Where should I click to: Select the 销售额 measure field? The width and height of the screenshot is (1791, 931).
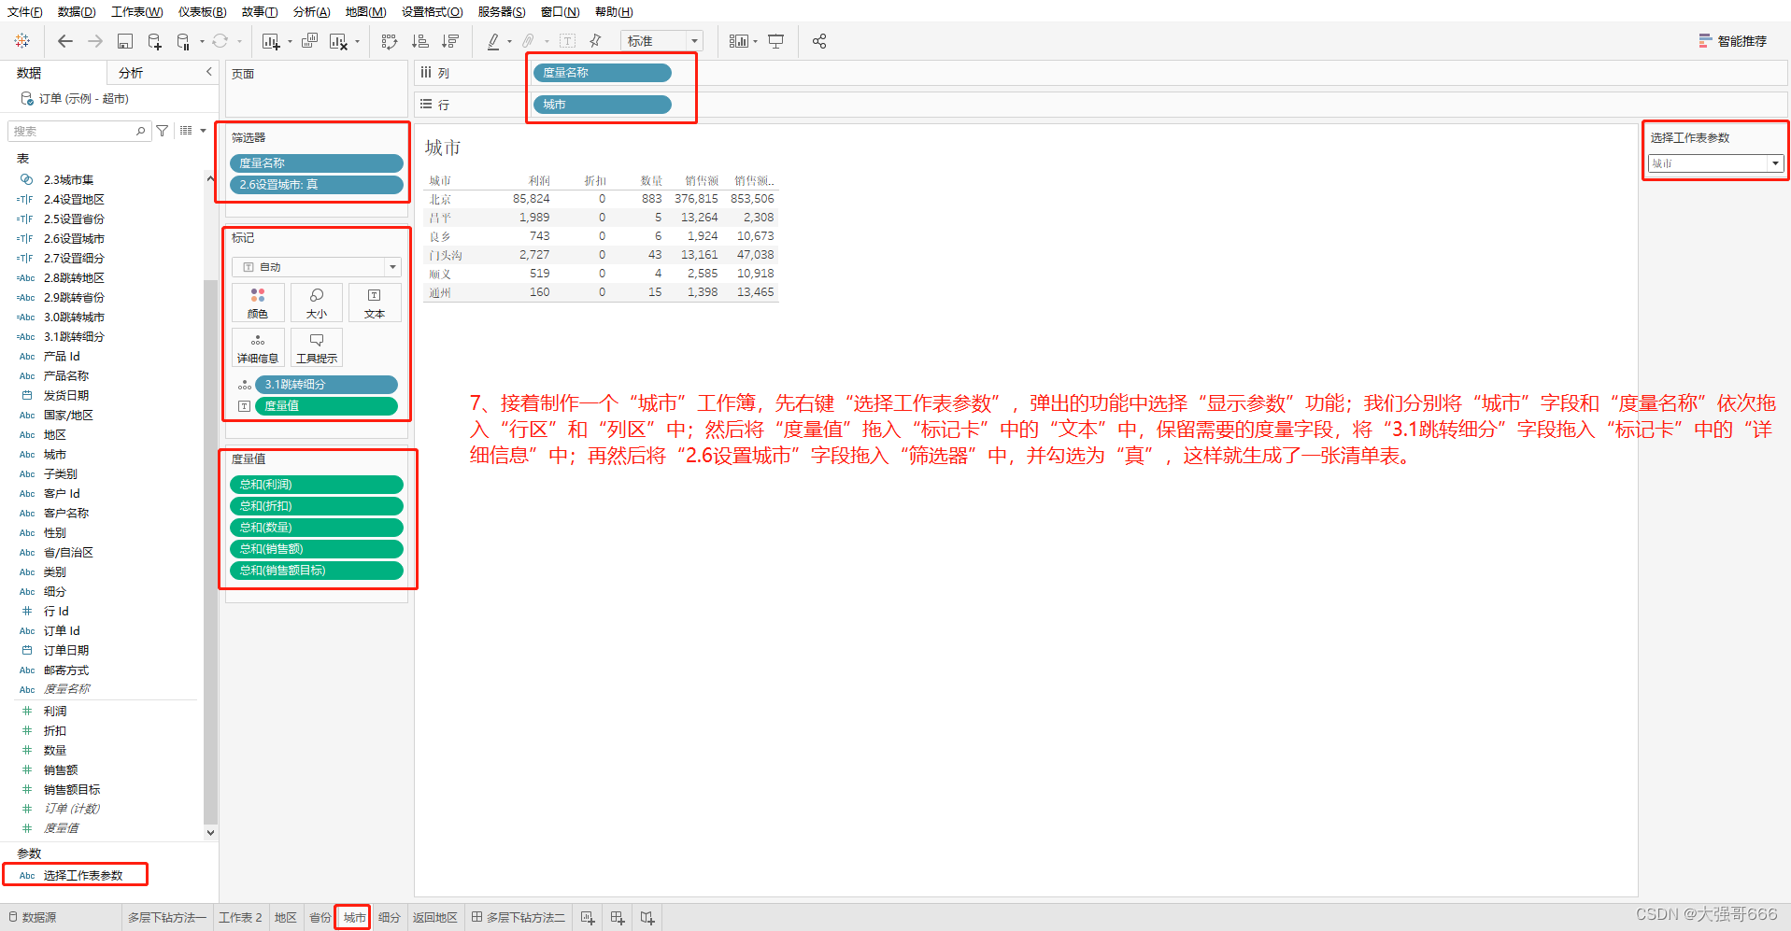click(61, 770)
